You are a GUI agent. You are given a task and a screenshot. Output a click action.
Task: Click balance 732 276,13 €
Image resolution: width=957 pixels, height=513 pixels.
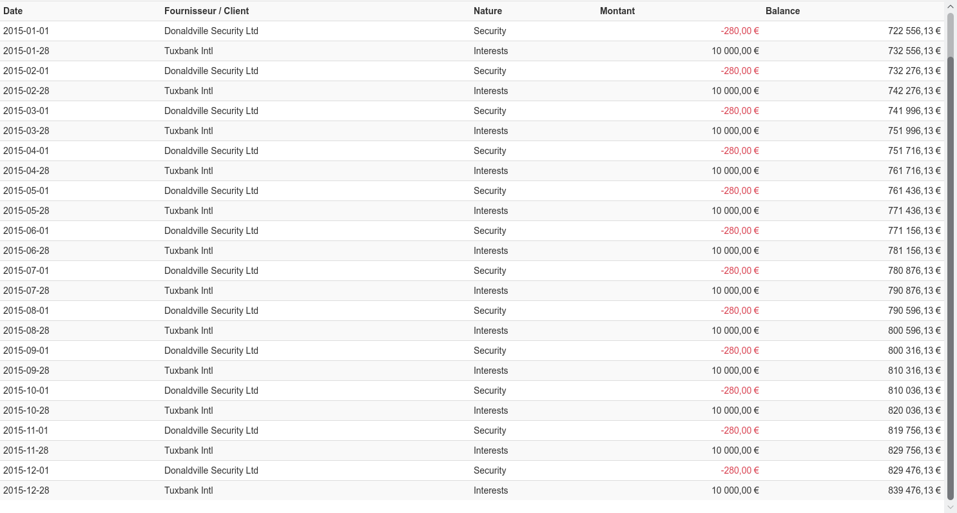pyautogui.click(x=914, y=71)
